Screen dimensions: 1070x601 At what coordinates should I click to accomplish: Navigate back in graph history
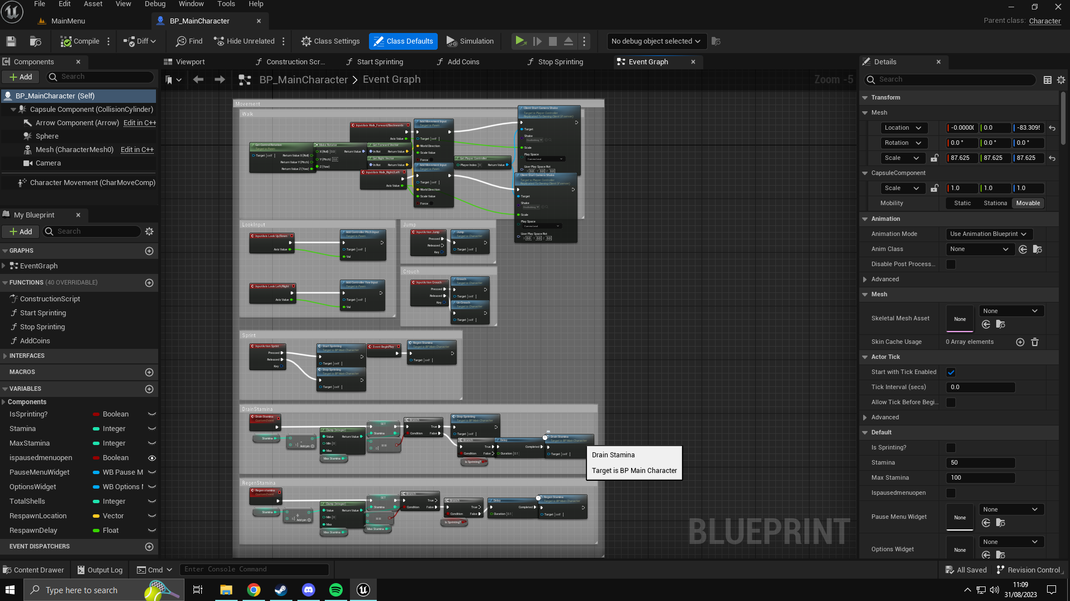pyautogui.click(x=198, y=80)
